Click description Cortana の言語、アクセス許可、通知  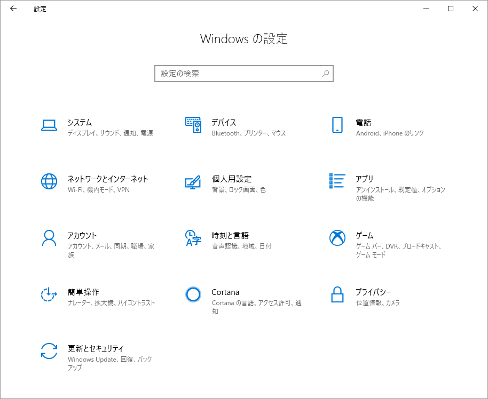(257, 307)
